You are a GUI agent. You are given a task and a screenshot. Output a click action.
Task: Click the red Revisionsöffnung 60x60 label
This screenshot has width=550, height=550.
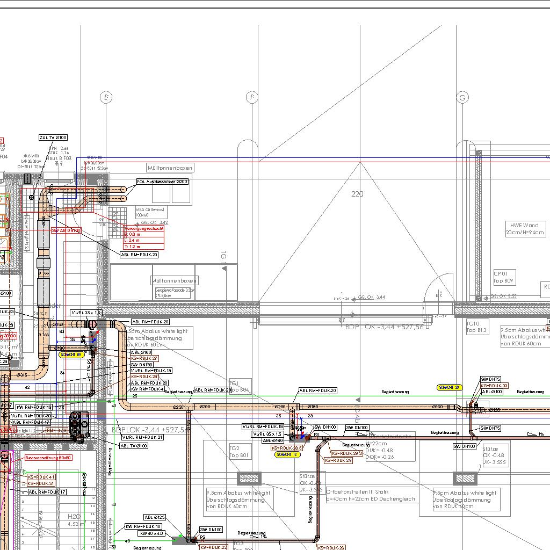pos(48,458)
